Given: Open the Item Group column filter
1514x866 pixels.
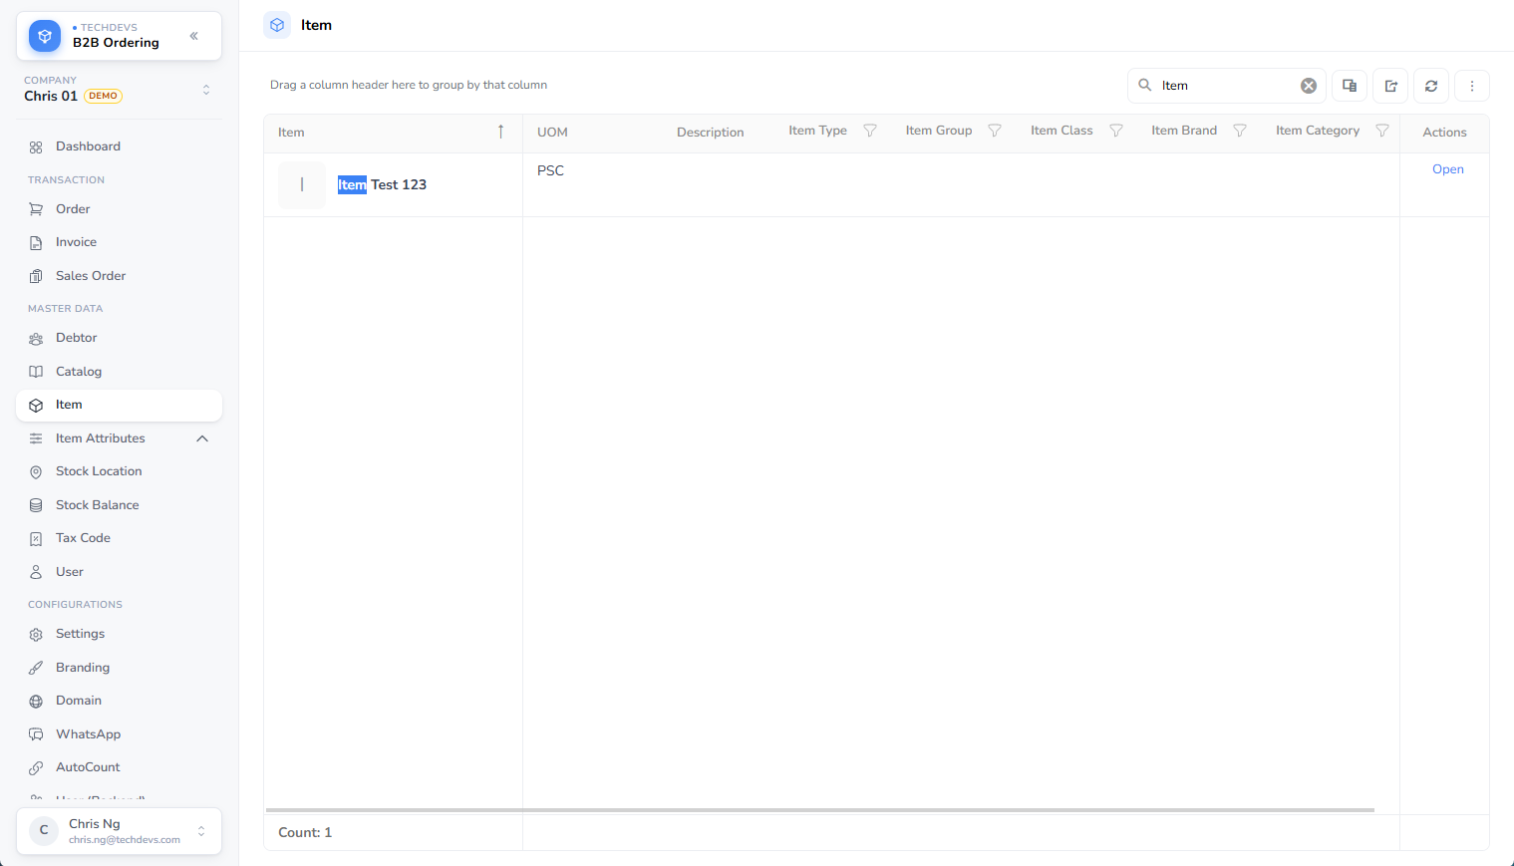Looking at the screenshot, I should click(995, 131).
